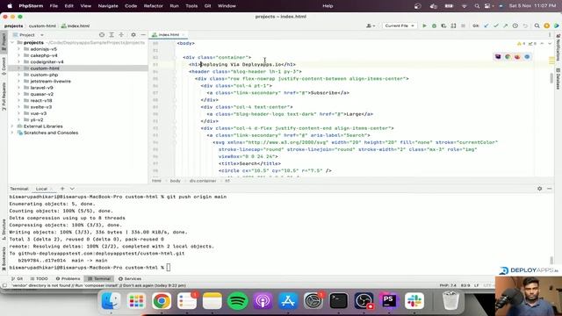The image size is (562, 316).
Task: Toggle the Pull Requests tool window stripe
Action: click(4, 97)
